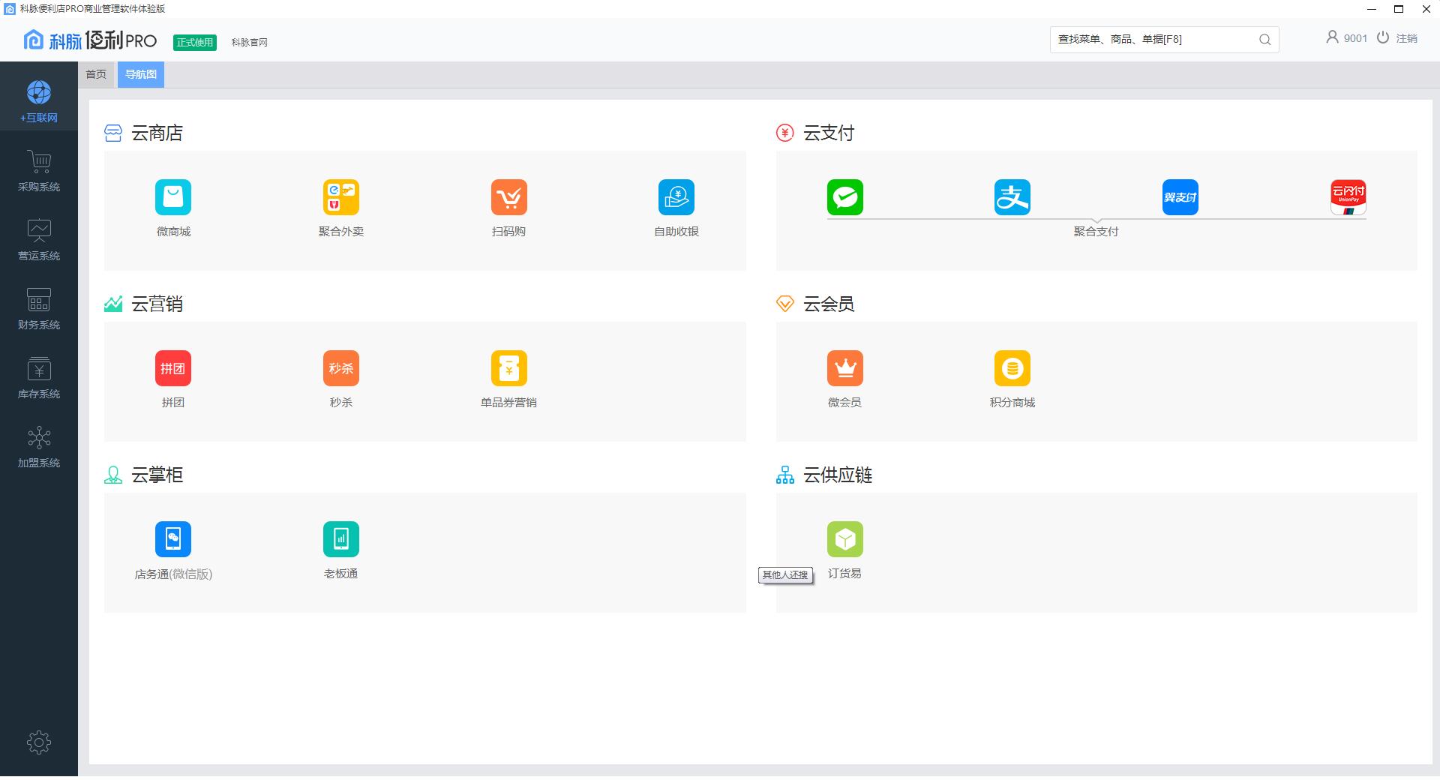This screenshot has height=780, width=1440.
Task: Click the 云闪付 UnionPay icon
Action: pos(1348,197)
